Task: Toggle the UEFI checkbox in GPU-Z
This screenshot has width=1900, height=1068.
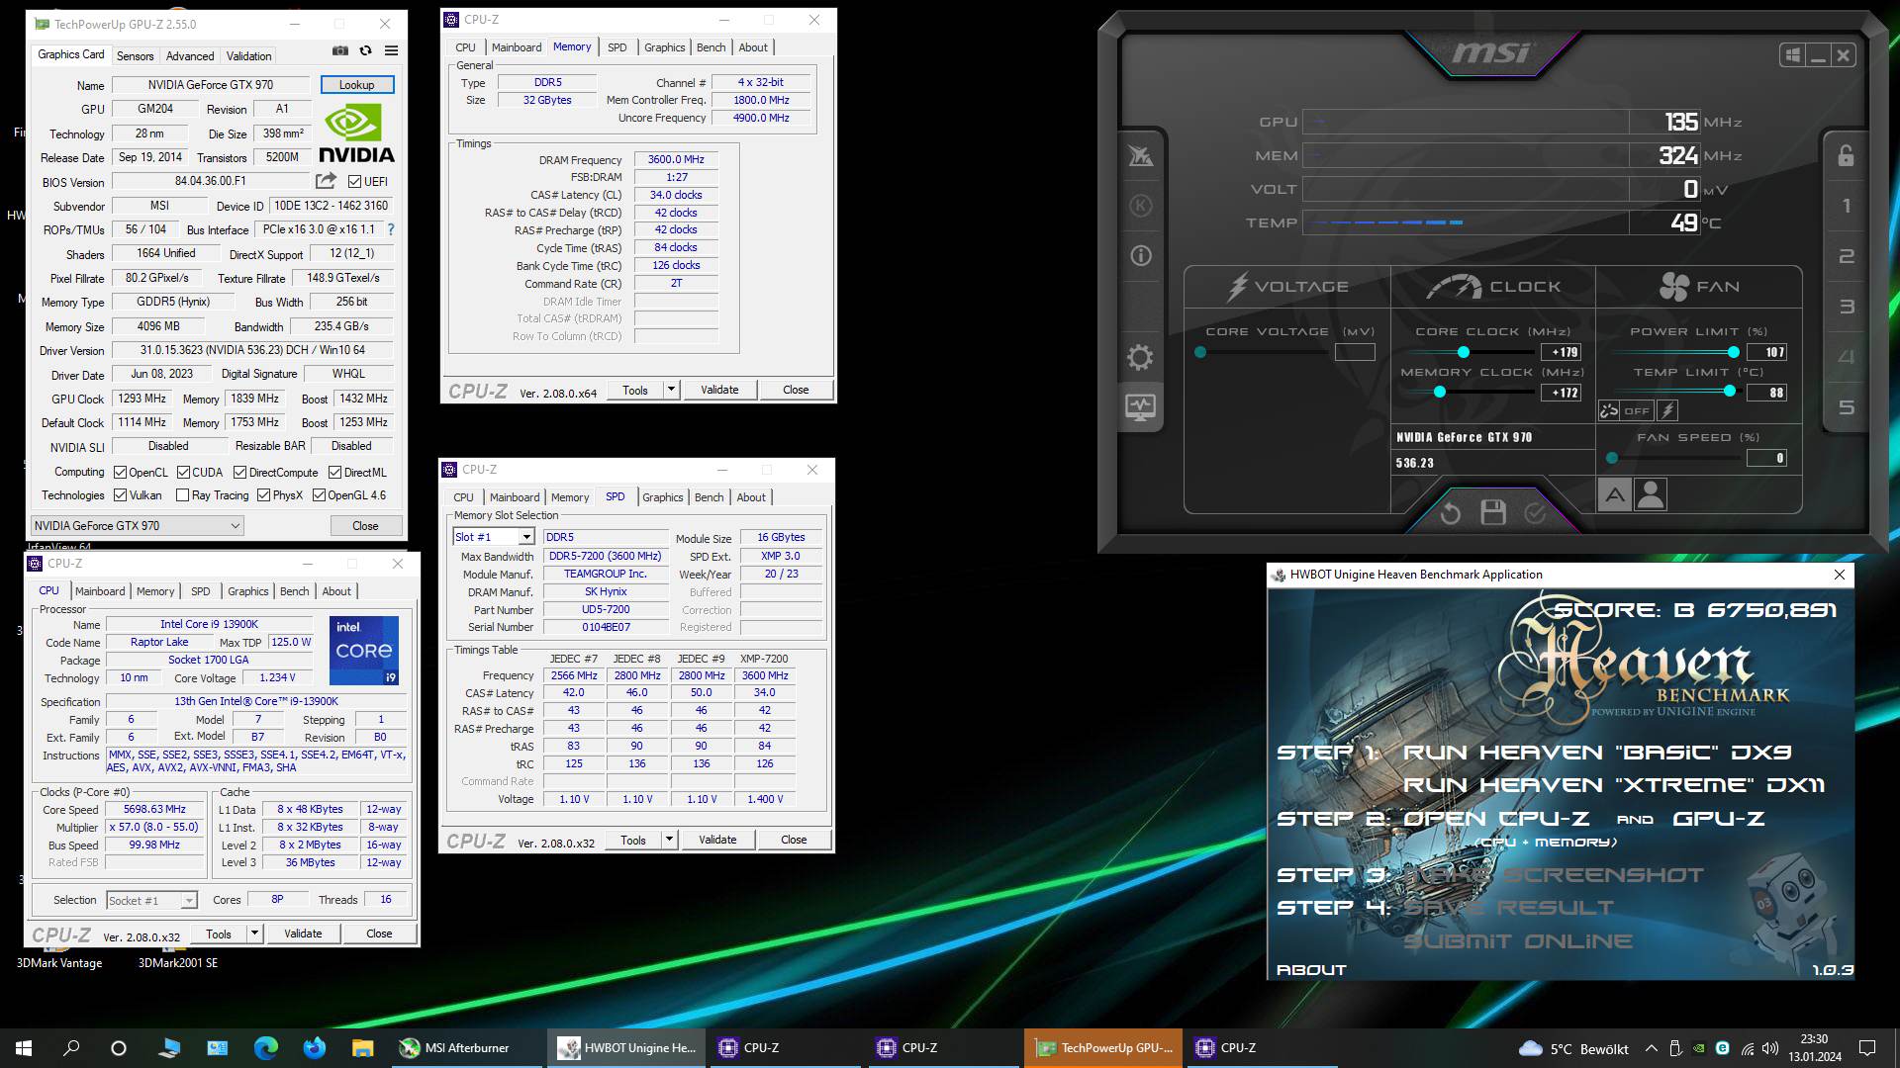Action: [354, 182]
